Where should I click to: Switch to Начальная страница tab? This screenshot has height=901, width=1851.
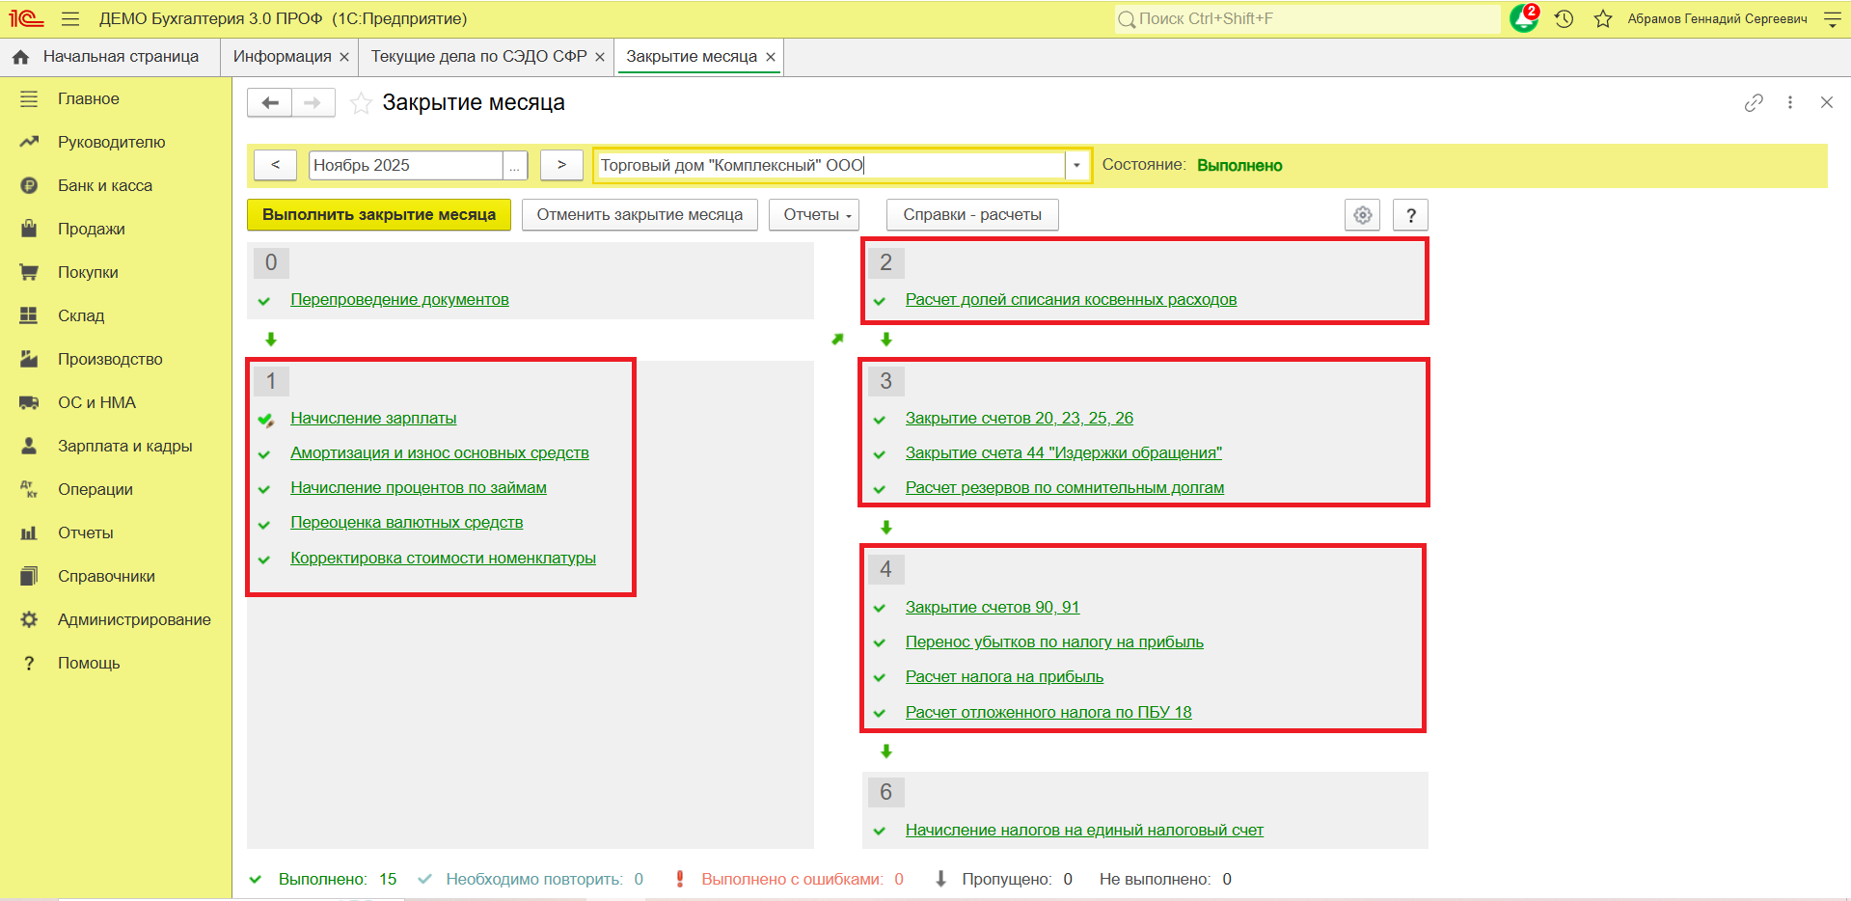click(x=110, y=57)
